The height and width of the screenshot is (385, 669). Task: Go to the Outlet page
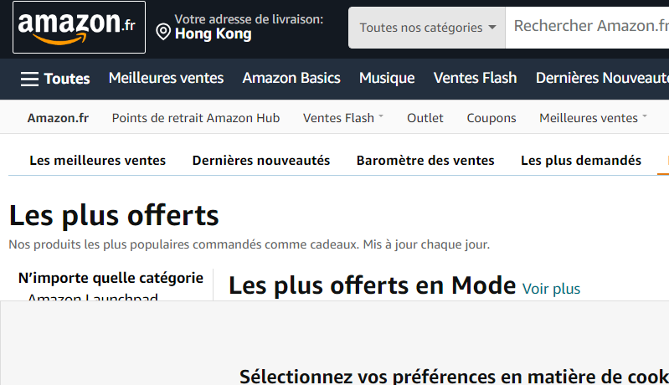(x=425, y=118)
